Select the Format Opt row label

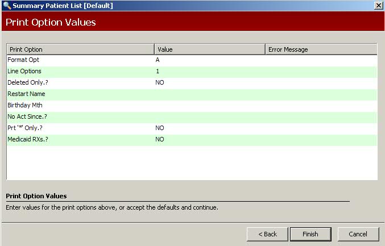point(23,60)
